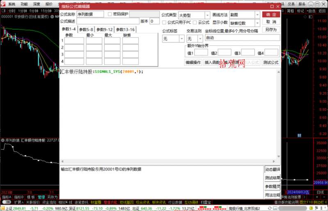The image size is (328, 211).
Task: Open the 显示小数 dropdown
Action: [257, 23]
